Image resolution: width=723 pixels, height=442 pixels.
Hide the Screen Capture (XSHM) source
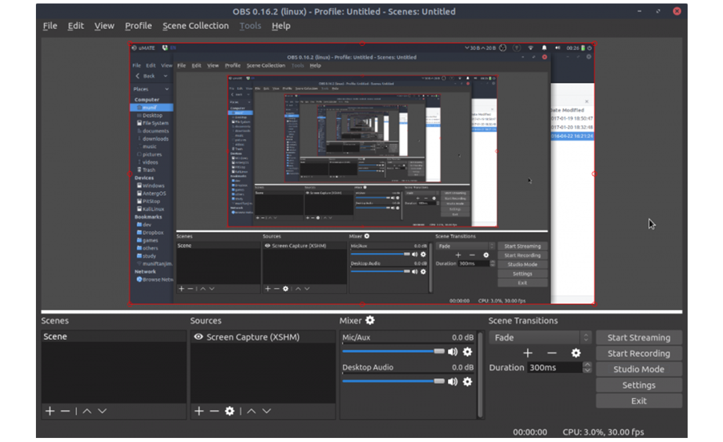click(198, 337)
